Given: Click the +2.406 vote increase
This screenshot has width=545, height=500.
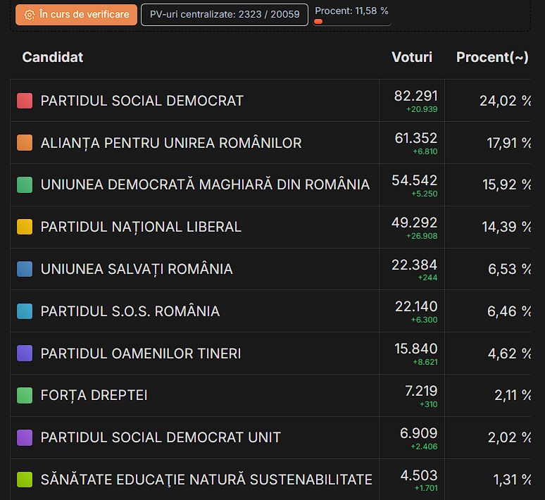Looking at the screenshot, I should click(424, 446).
